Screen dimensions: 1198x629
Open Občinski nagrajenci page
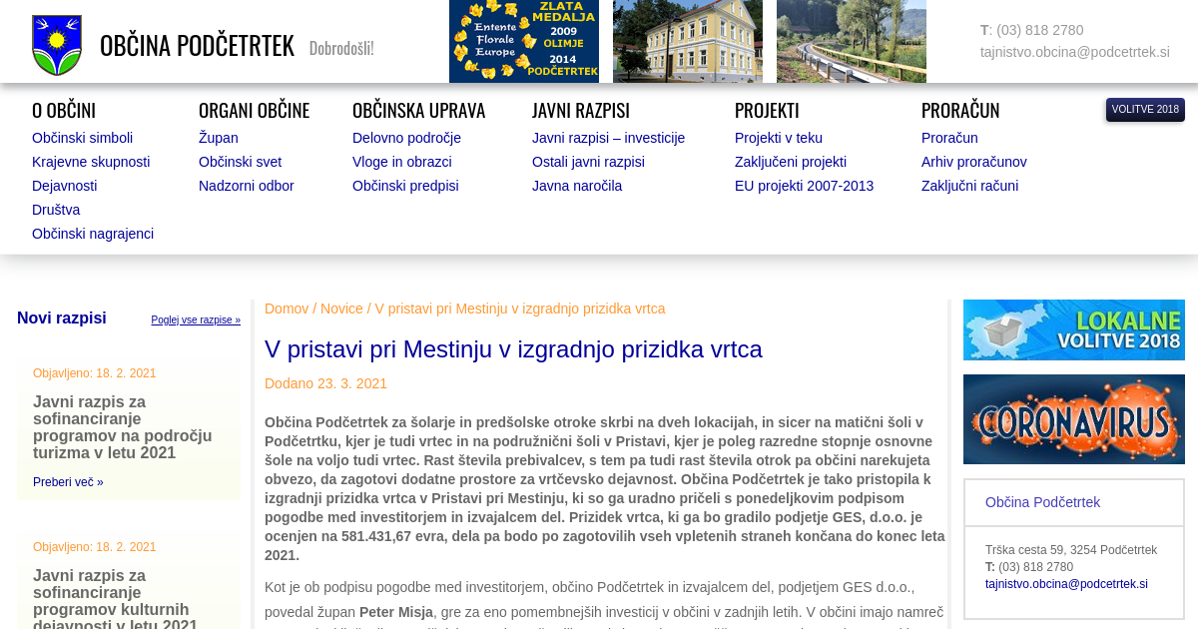93,234
